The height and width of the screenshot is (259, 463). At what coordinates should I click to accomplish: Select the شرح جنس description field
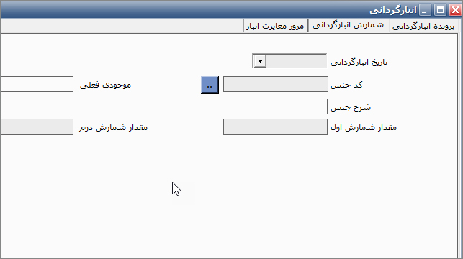(163, 106)
